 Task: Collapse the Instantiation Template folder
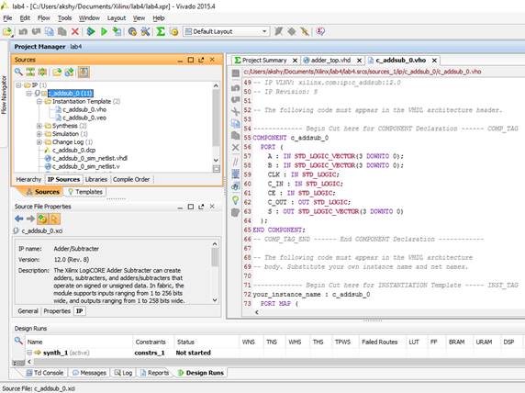(39, 101)
